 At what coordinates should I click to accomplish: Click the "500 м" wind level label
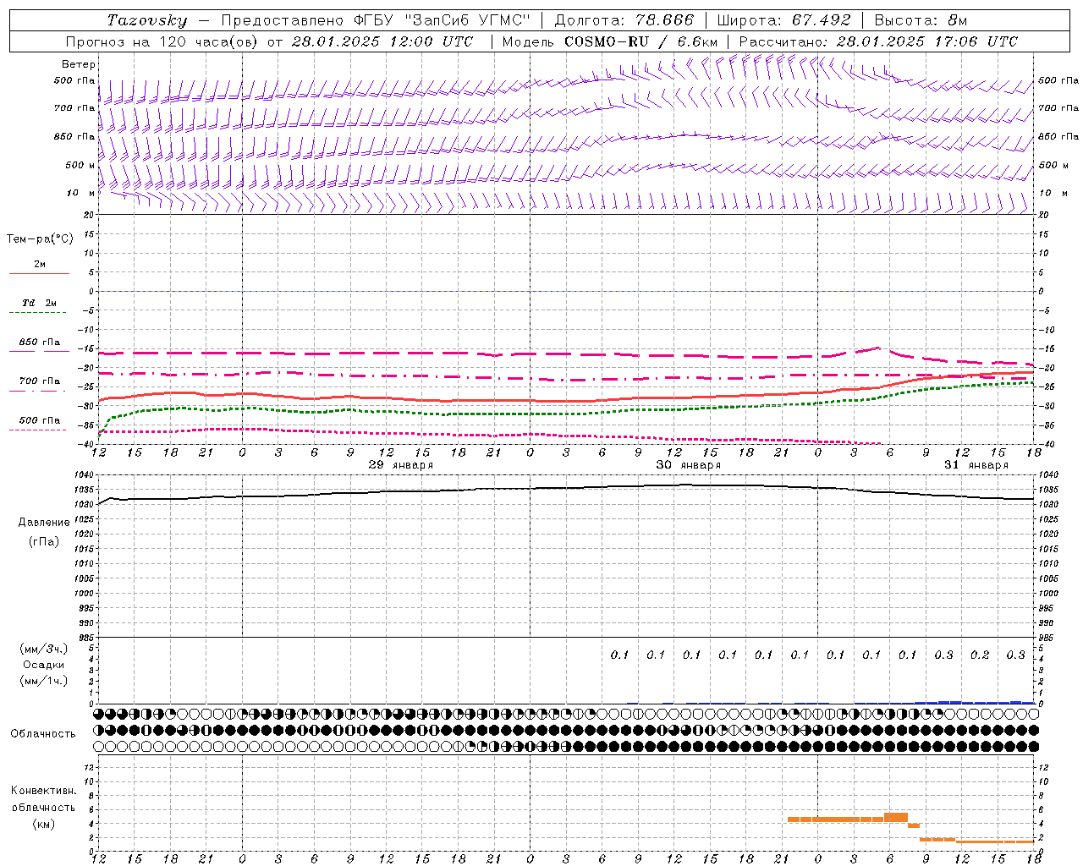81,165
